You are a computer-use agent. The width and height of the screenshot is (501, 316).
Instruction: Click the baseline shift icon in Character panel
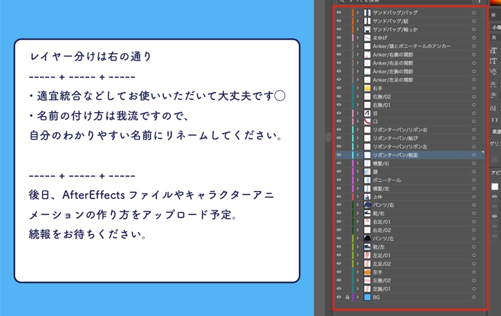[x=493, y=108]
